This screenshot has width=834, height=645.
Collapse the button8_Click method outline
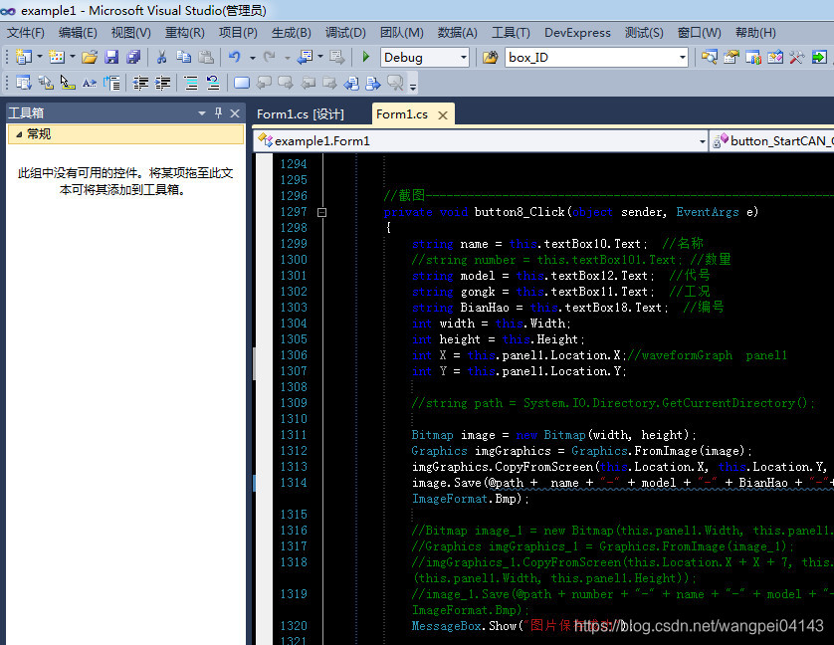point(321,212)
